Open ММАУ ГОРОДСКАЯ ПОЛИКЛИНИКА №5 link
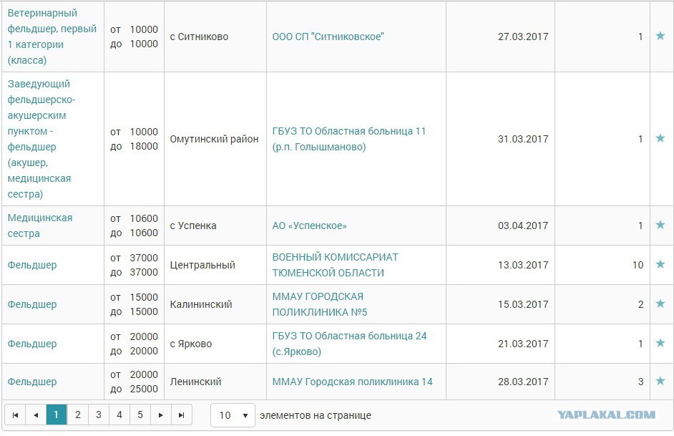 pyautogui.click(x=320, y=304)
